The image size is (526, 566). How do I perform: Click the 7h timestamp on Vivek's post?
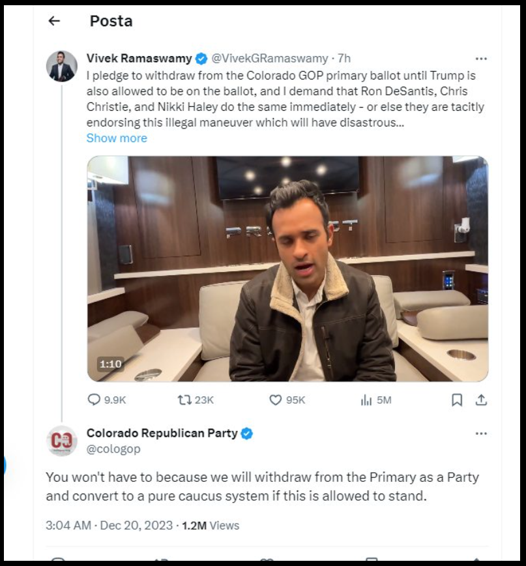(x=344, y=59)
